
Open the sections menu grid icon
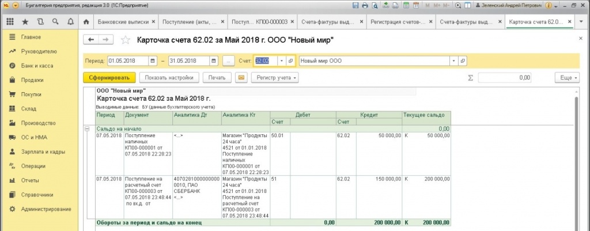pos(10,22)
